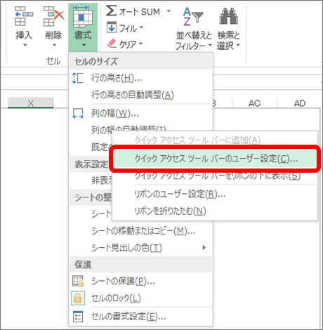Click the padlock icon beside セルのロック(L)

[x=78, y=298]
